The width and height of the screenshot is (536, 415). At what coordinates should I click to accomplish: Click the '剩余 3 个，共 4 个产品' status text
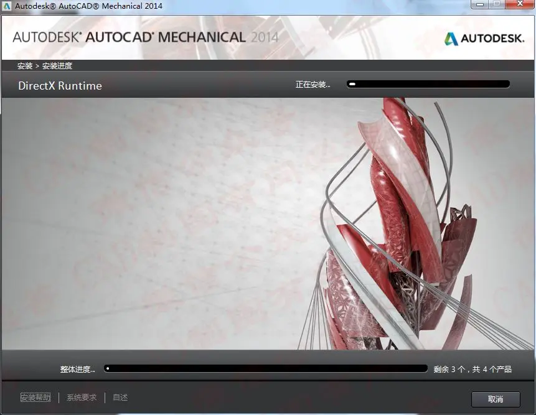click(473, 369)
